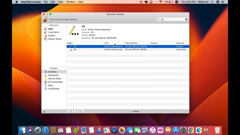
Task: Open System Preferences from the Dock
Action: 183,130
